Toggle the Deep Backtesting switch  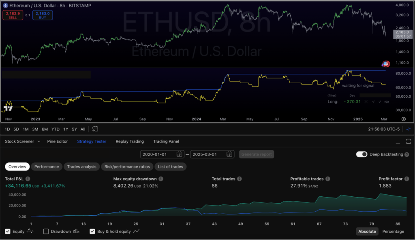tap(362, 154)
